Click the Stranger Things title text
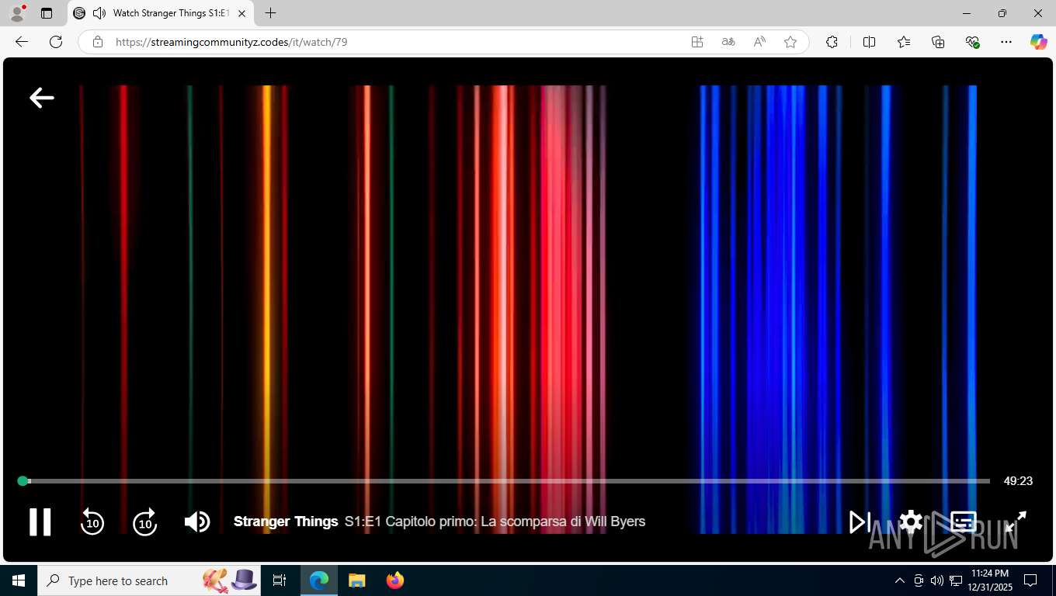The height and width of the screenshot is (596, 1056). (x=286, y=521)
